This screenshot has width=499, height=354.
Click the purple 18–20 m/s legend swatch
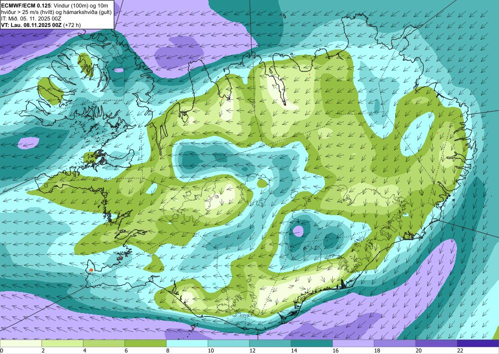point(395,344)
